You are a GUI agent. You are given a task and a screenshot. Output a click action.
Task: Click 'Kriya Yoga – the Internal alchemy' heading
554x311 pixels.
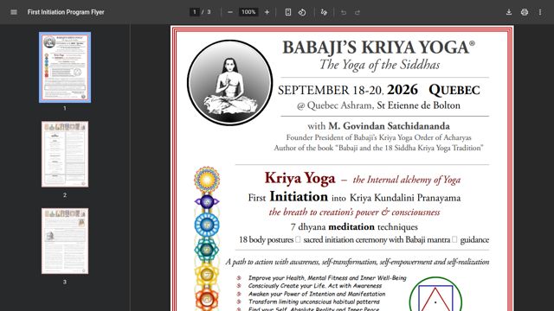pos(363,179)
